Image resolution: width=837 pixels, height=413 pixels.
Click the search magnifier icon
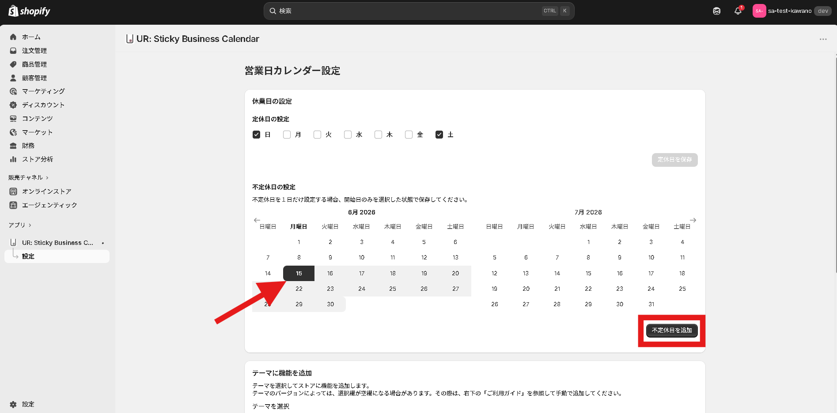(273, 11)
